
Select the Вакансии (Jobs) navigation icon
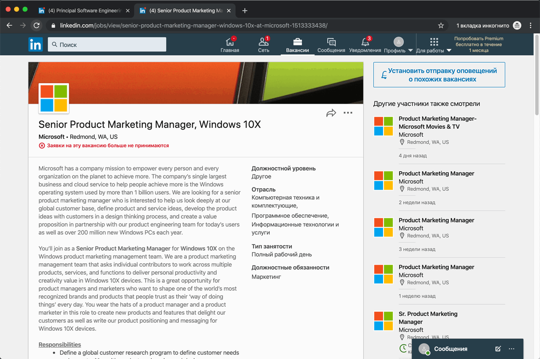tap(298, 44)
